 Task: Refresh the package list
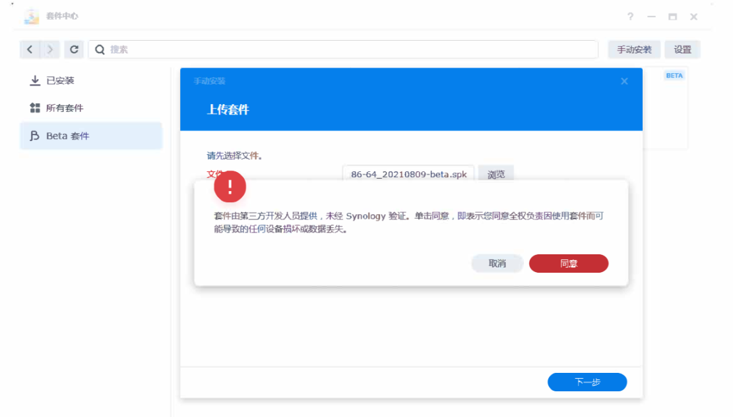point(74,49)
